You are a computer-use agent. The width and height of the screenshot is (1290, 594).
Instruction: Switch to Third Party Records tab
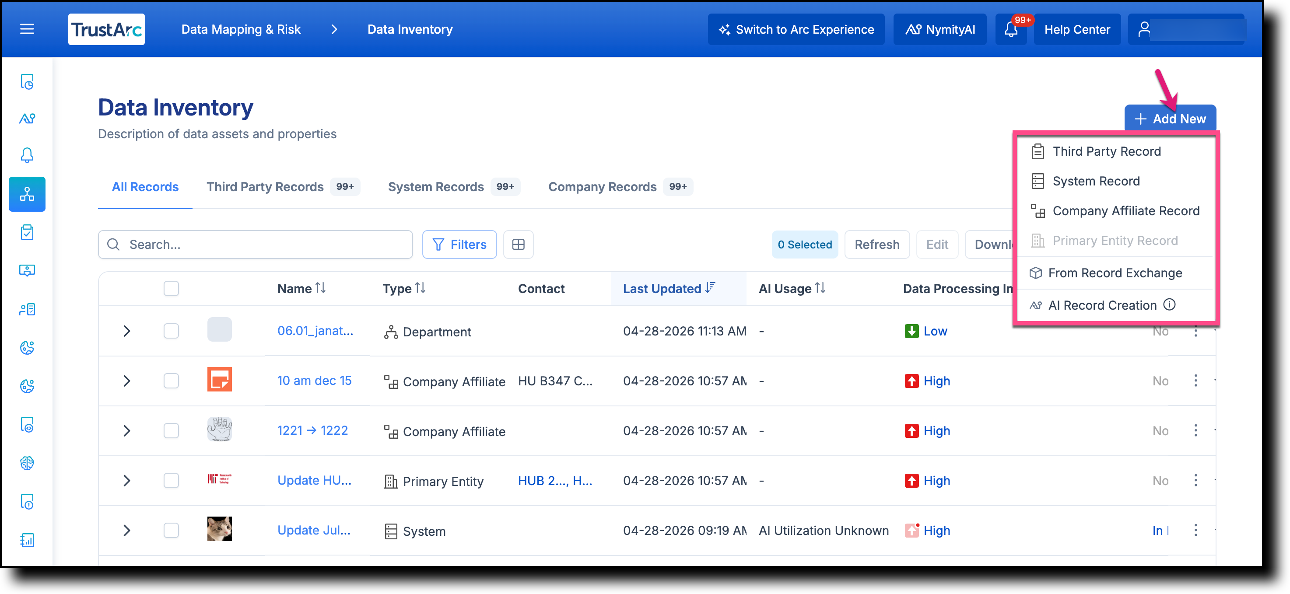[283, 187]
